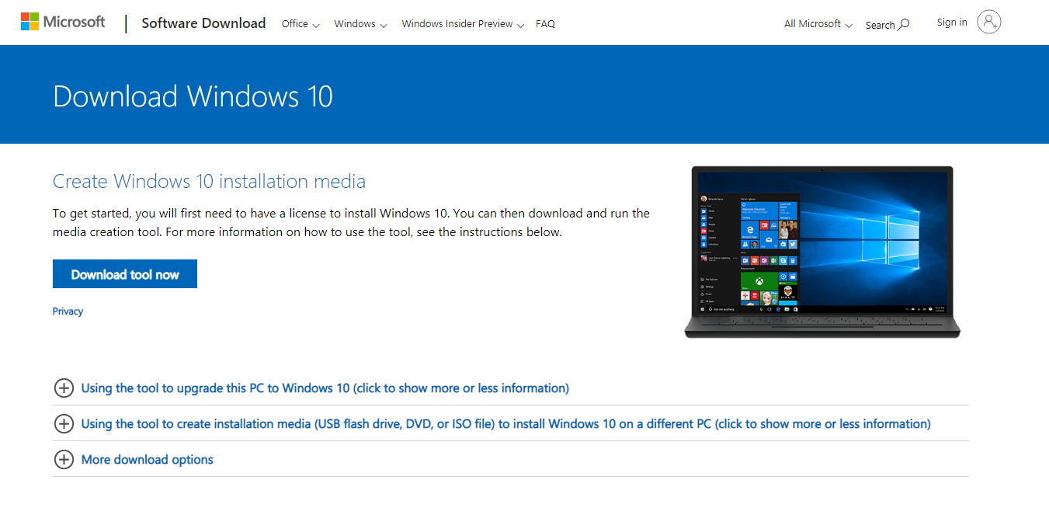Open the Windows Insider Preview dropdown
Image resolution: width=1049 pixels, height=508 pixels.
click(x=463, y=24)
